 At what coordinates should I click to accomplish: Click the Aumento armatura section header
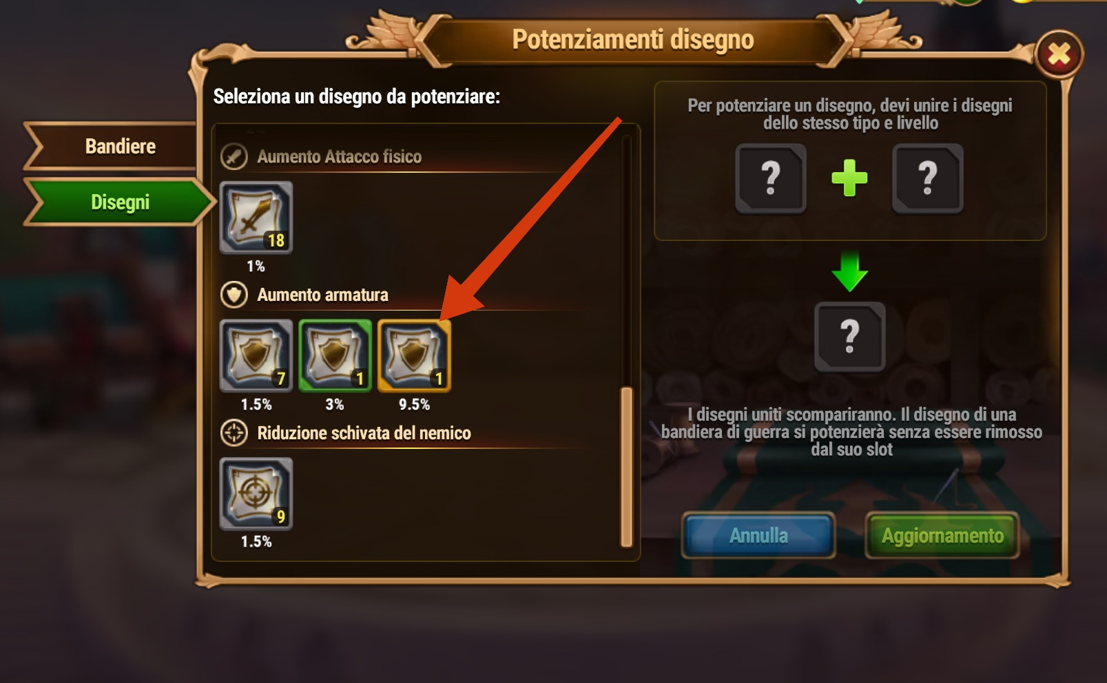322,295
